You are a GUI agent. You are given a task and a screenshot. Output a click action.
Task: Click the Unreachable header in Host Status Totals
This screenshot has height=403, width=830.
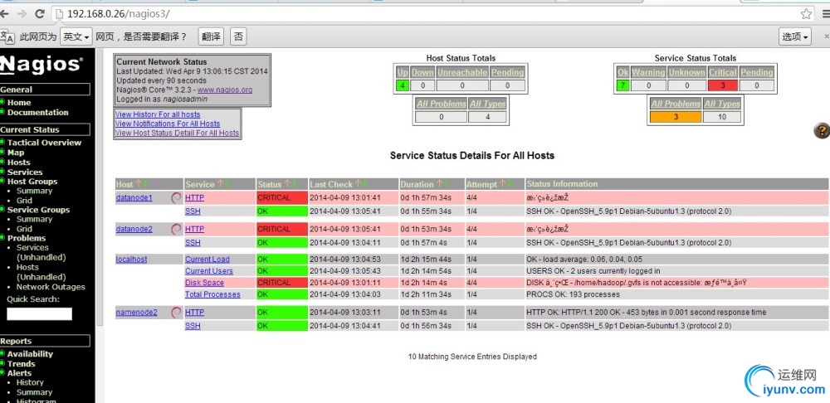(x=462, y=72)
